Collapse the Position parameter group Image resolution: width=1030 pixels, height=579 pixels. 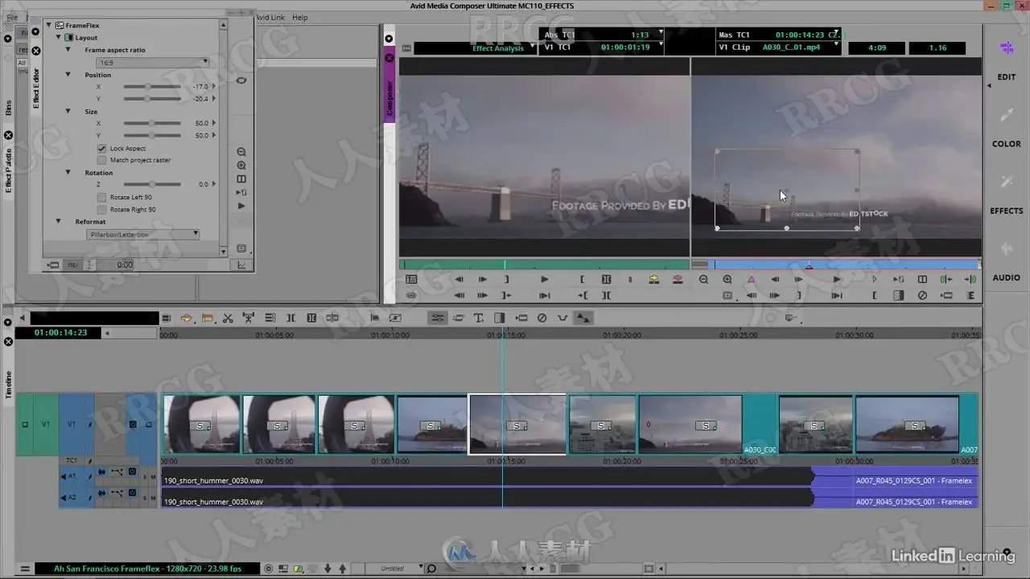tap(68, 75)
